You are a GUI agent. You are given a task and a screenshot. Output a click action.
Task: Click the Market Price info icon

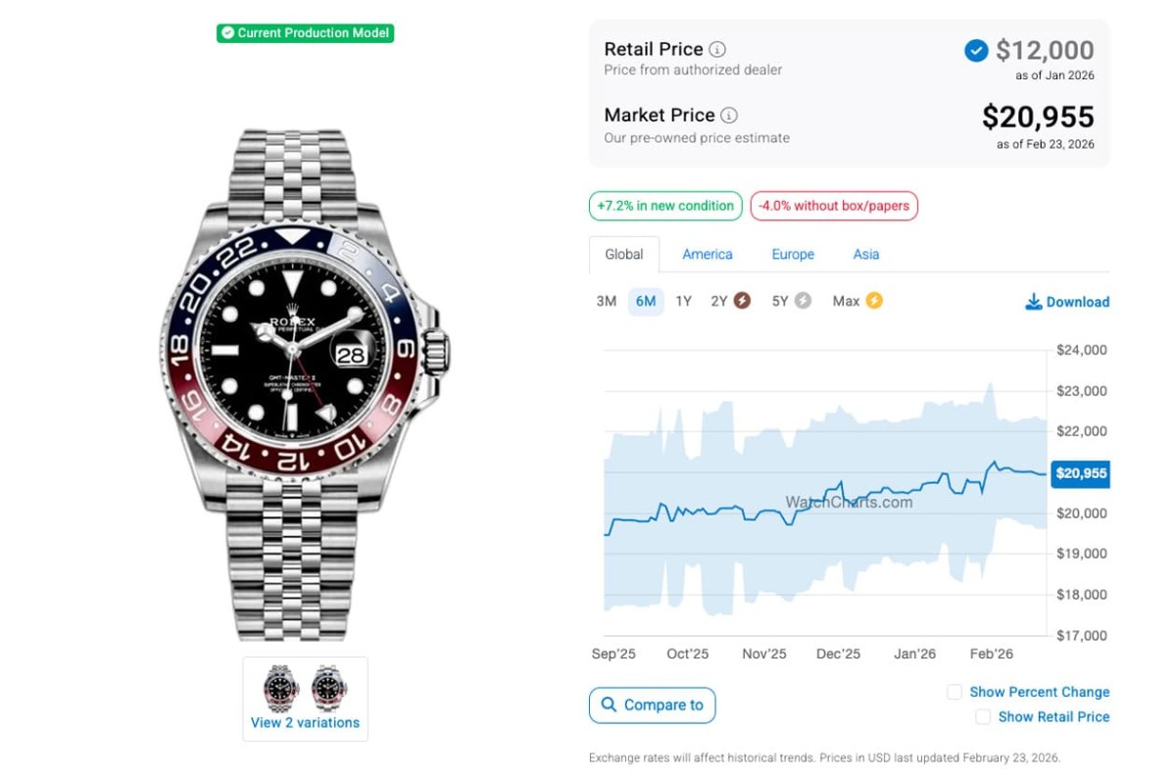coord(729,116)
